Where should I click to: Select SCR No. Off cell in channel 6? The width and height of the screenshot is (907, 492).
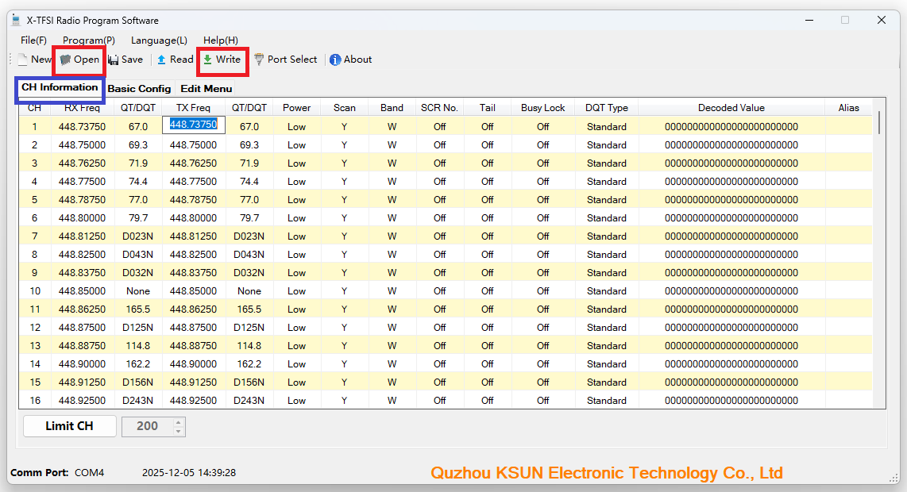point(440,218)
